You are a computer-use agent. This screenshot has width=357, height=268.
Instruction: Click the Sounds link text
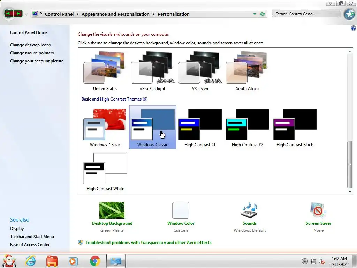tap(250, 223)
